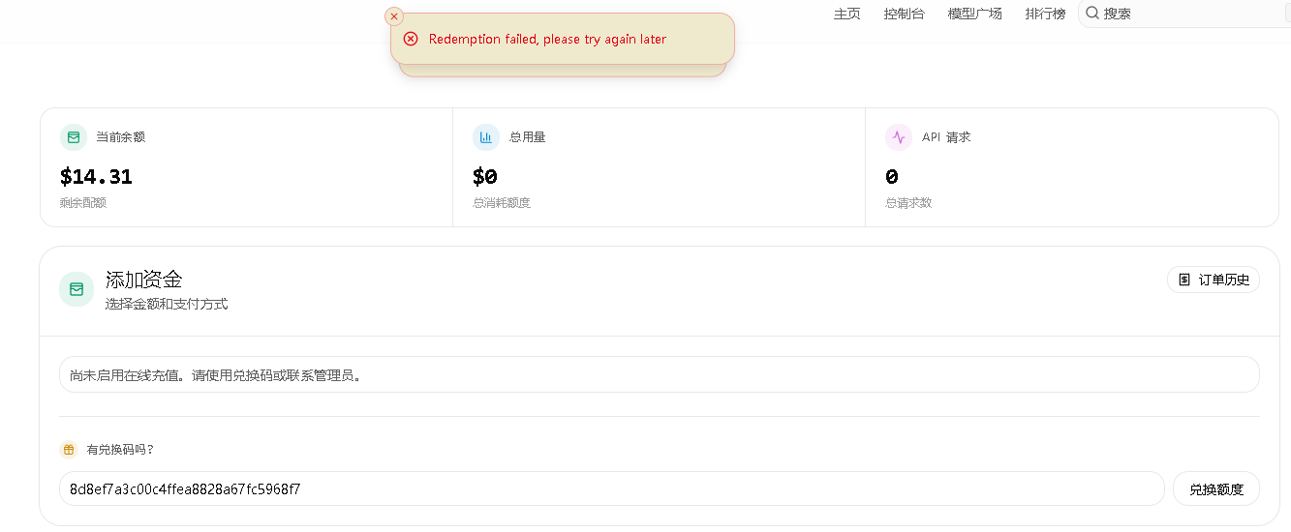Open the 模型广场 page
The image size is (1291, 532).
tap(974, 14)
